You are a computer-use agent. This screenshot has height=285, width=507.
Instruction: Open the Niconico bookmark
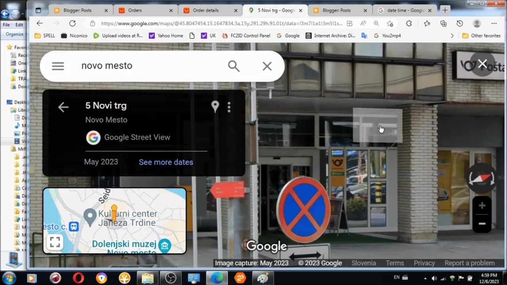point(74,36)
